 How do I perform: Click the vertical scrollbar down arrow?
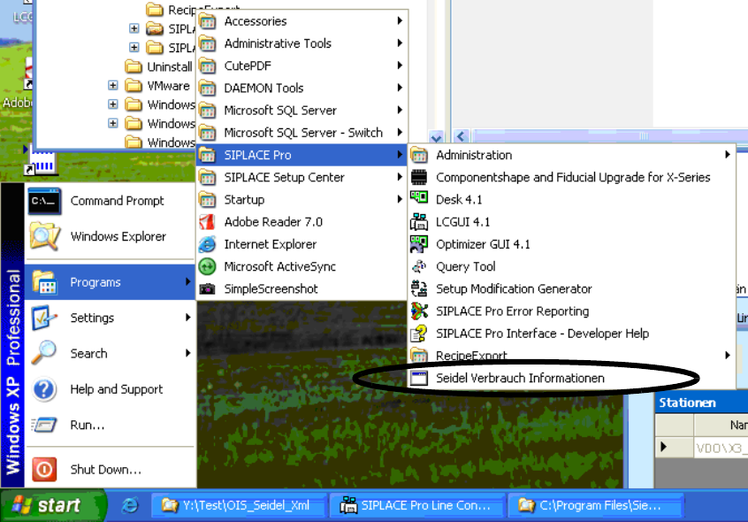(436, 137)
